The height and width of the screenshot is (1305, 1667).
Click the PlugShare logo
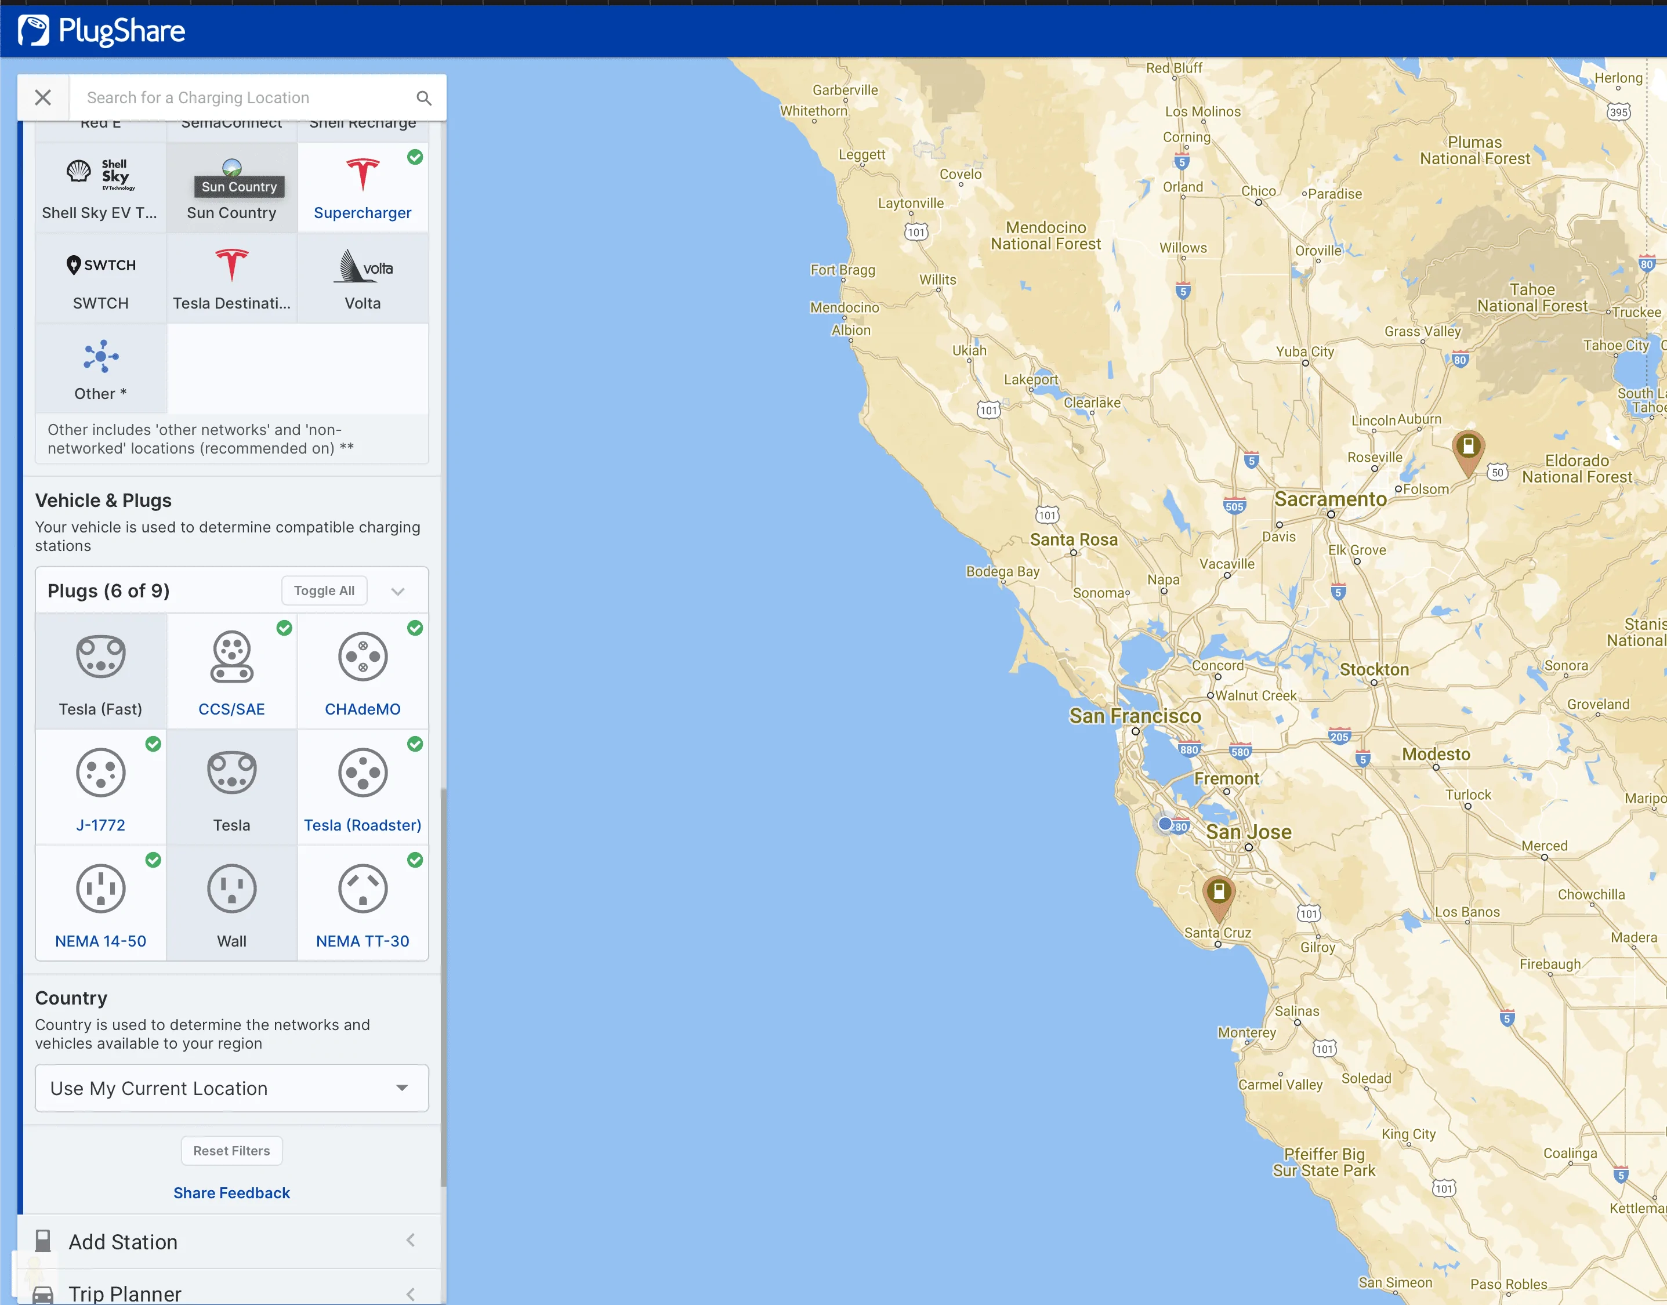click(x=102, y=31)
